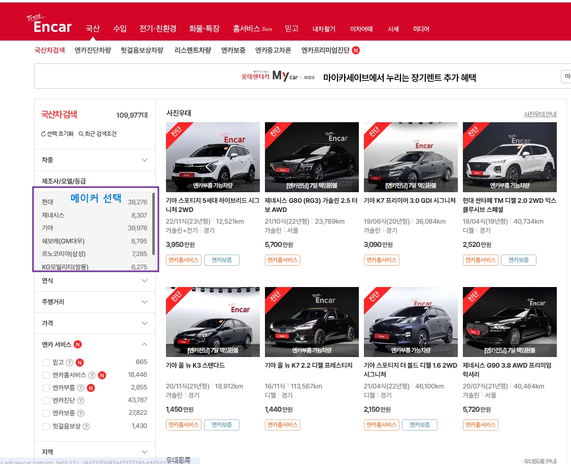Open the 기아 K7 프리미어 car photo
Viewport: 571px width, 464px height.
411,157
